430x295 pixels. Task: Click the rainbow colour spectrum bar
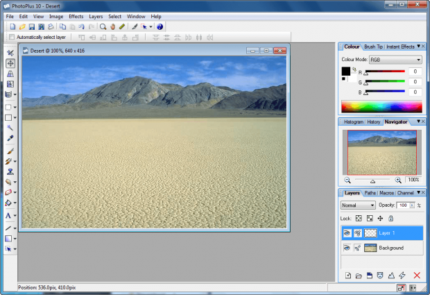[381, 107]
